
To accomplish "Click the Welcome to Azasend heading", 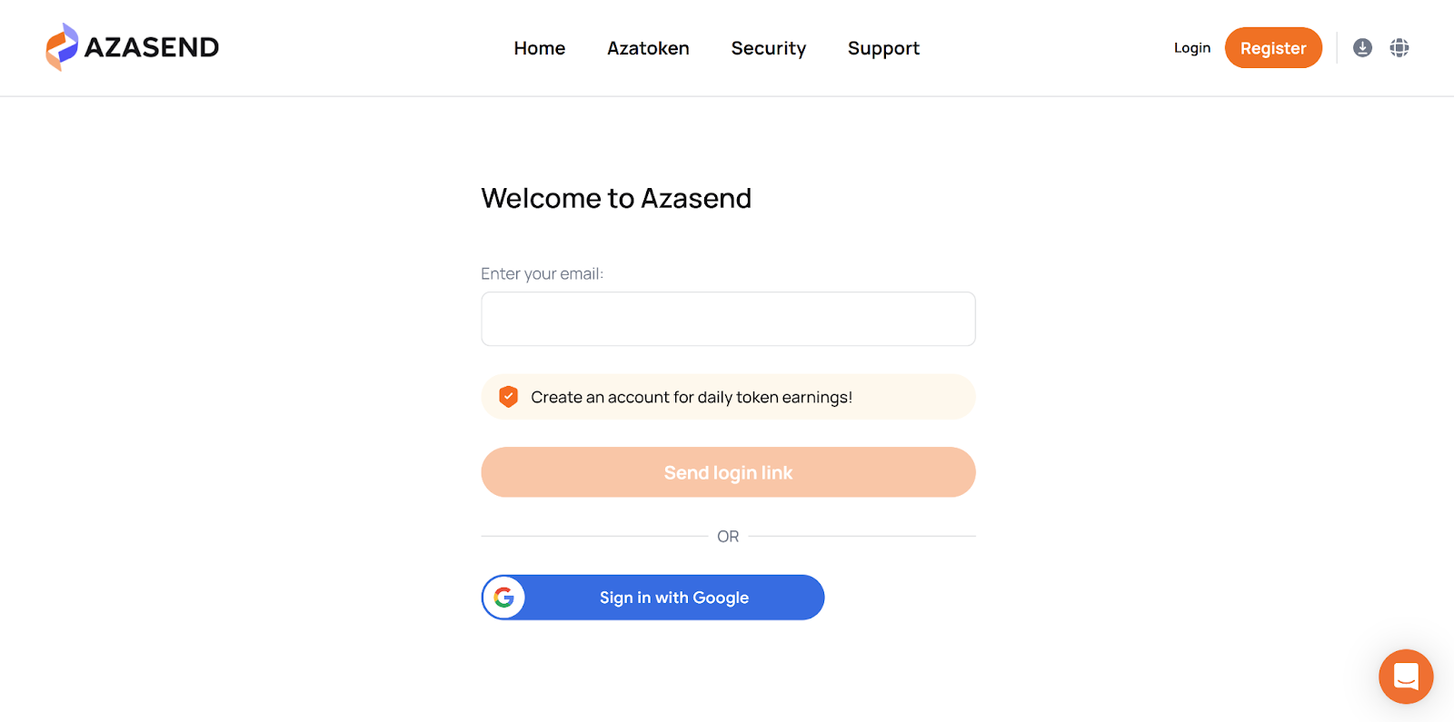I will point(616,198).
